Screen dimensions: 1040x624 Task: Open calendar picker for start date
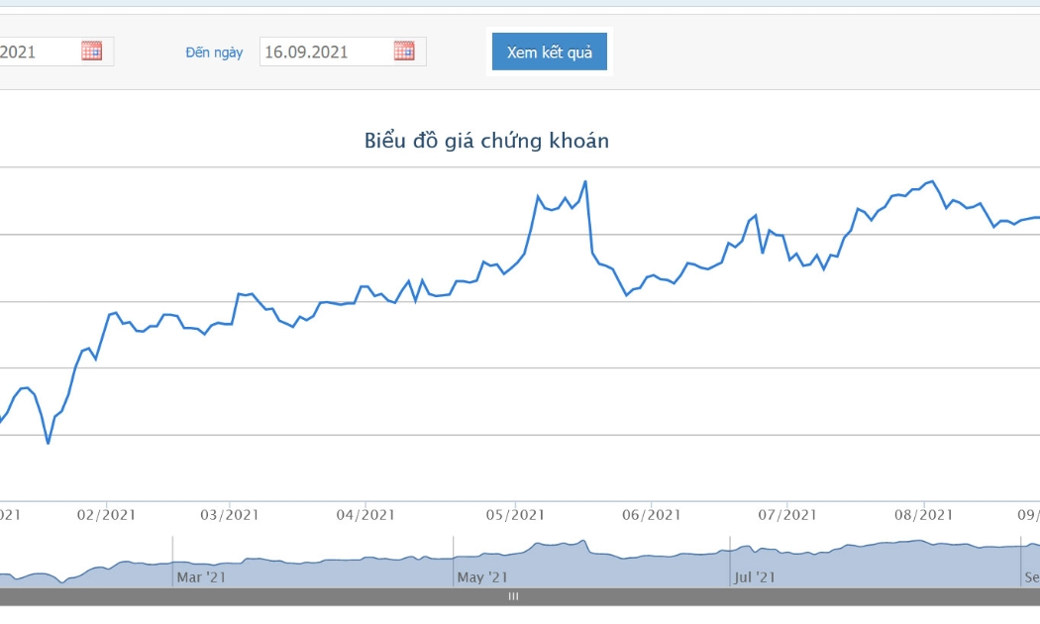click(91, 52)
